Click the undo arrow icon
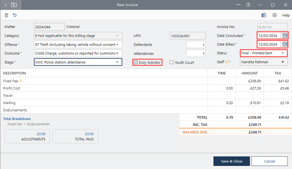Viewport: 292px width, 169px height. 15,15
